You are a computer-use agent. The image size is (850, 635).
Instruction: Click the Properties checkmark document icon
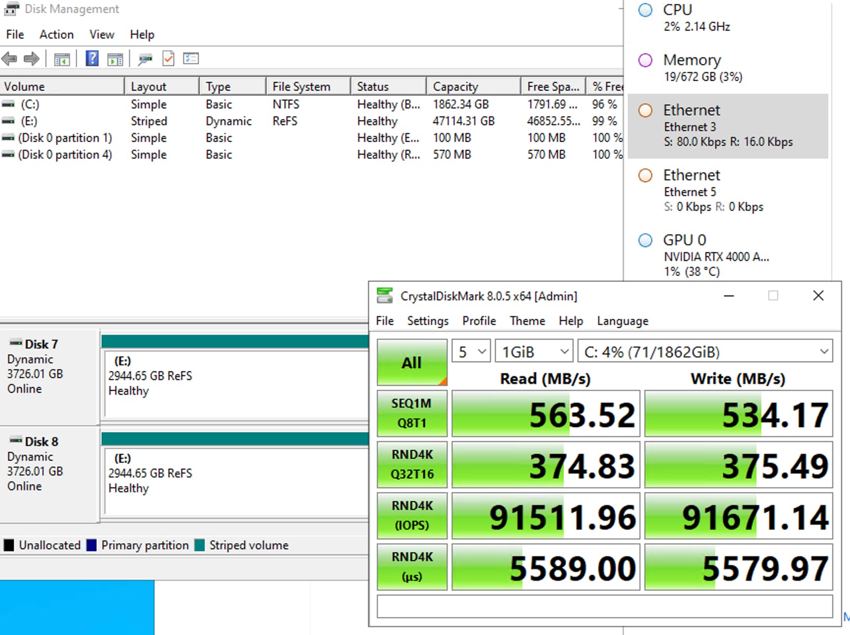pyautogui.click(x=168, y=59)
